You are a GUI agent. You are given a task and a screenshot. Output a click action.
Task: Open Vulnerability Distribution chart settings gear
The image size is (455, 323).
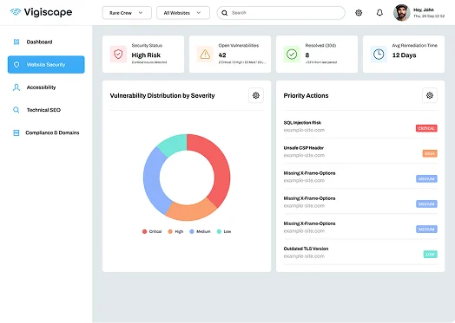point(256,95)
